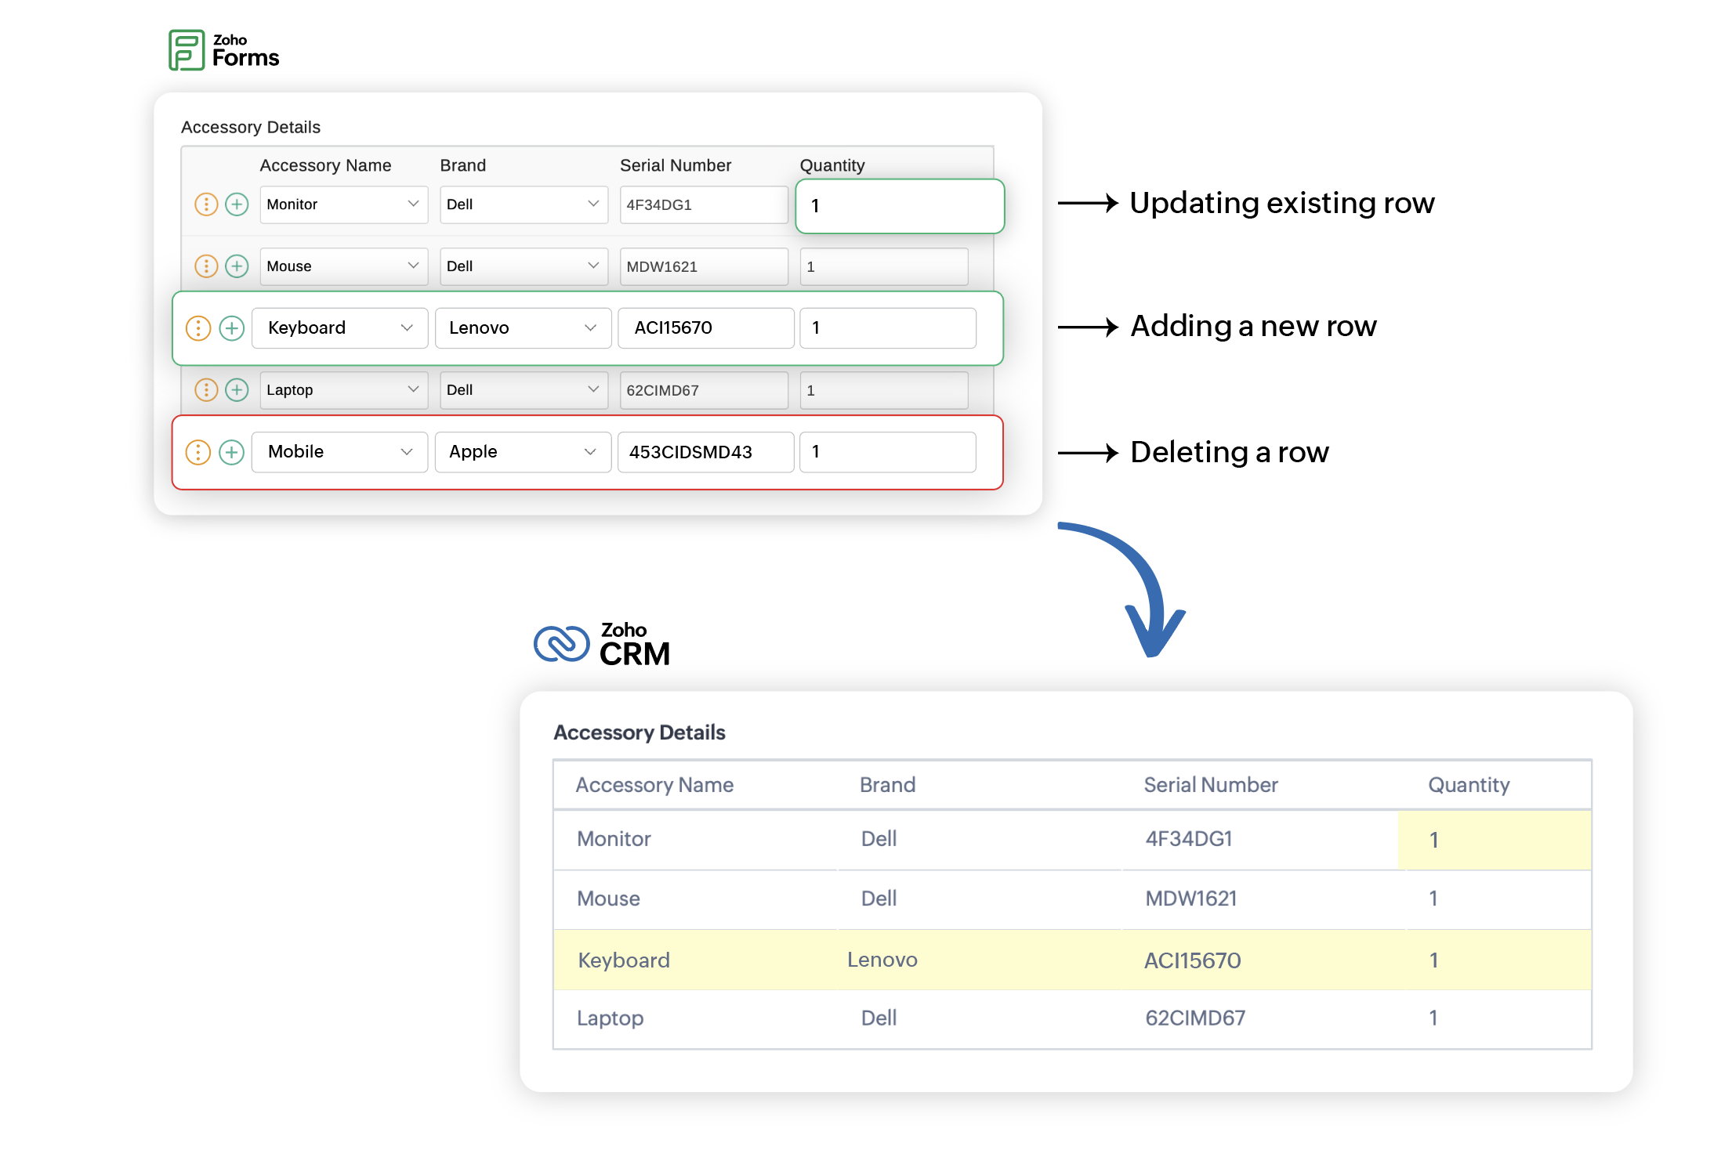
Task: Click serial number field MDW1621
Action: [704, 266]
